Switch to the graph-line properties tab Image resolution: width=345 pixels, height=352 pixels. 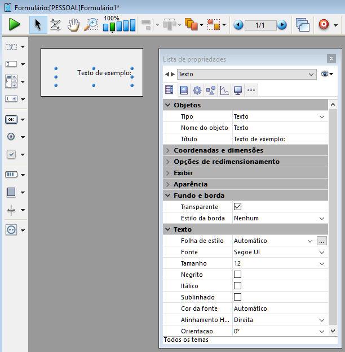tap(224, 90)
